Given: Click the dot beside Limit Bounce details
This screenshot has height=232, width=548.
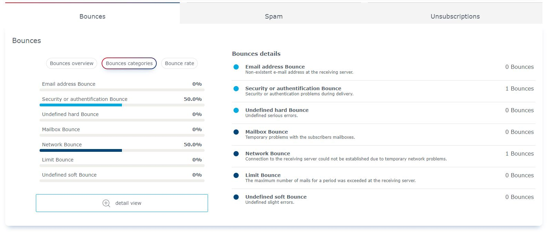Looking at the screenshot, I should 236,176.
